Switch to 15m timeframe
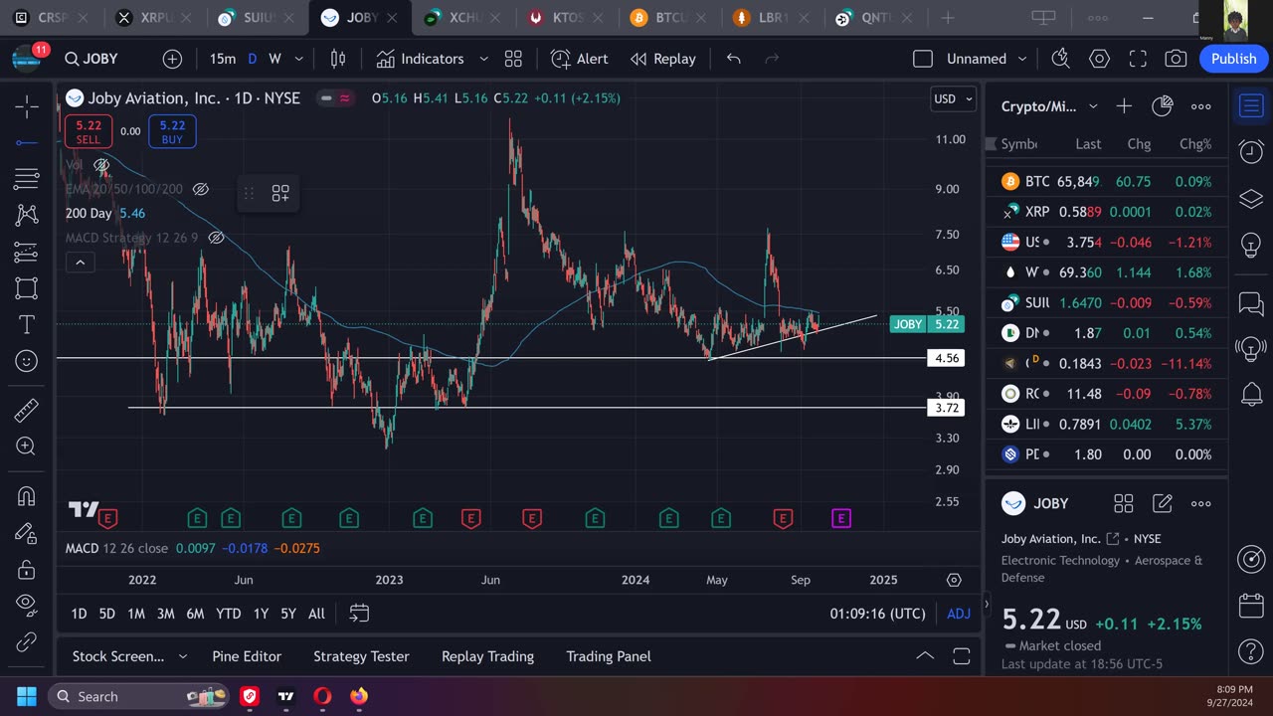The height and width of the screenshot is (716, 1273). pos(223,59)
